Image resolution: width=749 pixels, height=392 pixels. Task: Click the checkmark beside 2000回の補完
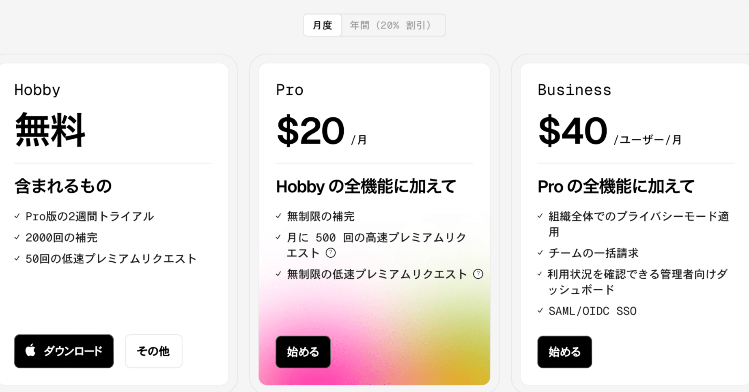(17, 237)
